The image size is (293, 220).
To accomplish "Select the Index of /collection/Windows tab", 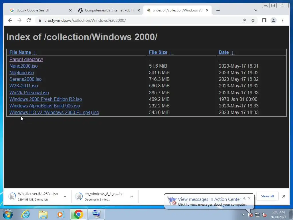I will click(177, 10).
